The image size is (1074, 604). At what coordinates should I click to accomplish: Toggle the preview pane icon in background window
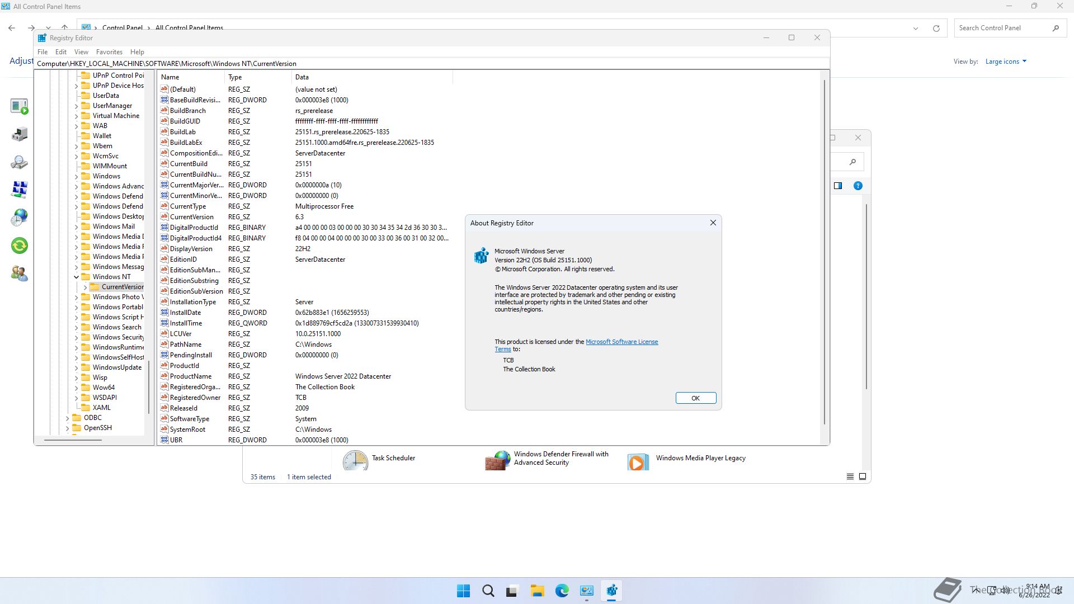click(x=838, y=186)
